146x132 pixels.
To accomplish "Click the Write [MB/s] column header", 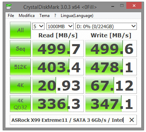I will pyautogui.click(x=111, y=35).
